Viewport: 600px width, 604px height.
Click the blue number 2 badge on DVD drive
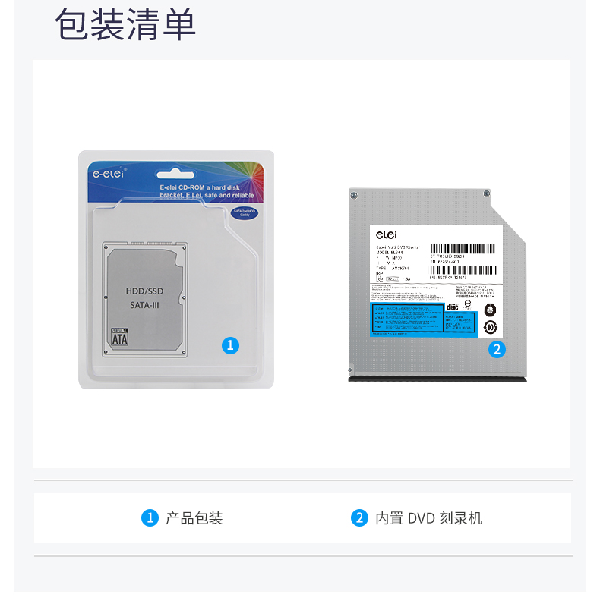click(x=497, y=349)
